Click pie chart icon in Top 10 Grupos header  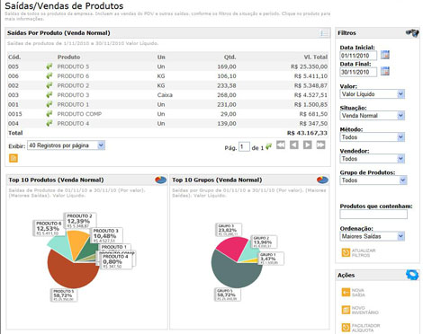[322, 180]
